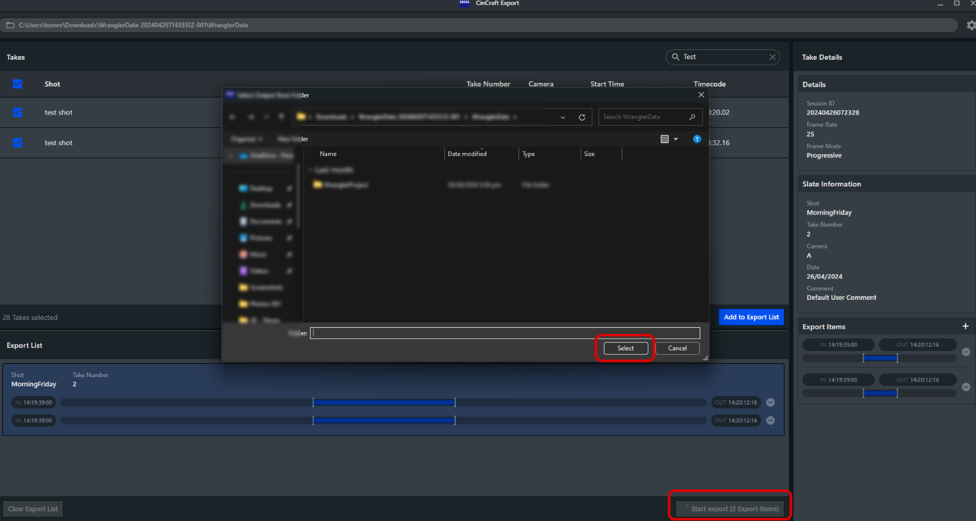
Task: Uncheck the first test shot take
Action: [18, 112]
